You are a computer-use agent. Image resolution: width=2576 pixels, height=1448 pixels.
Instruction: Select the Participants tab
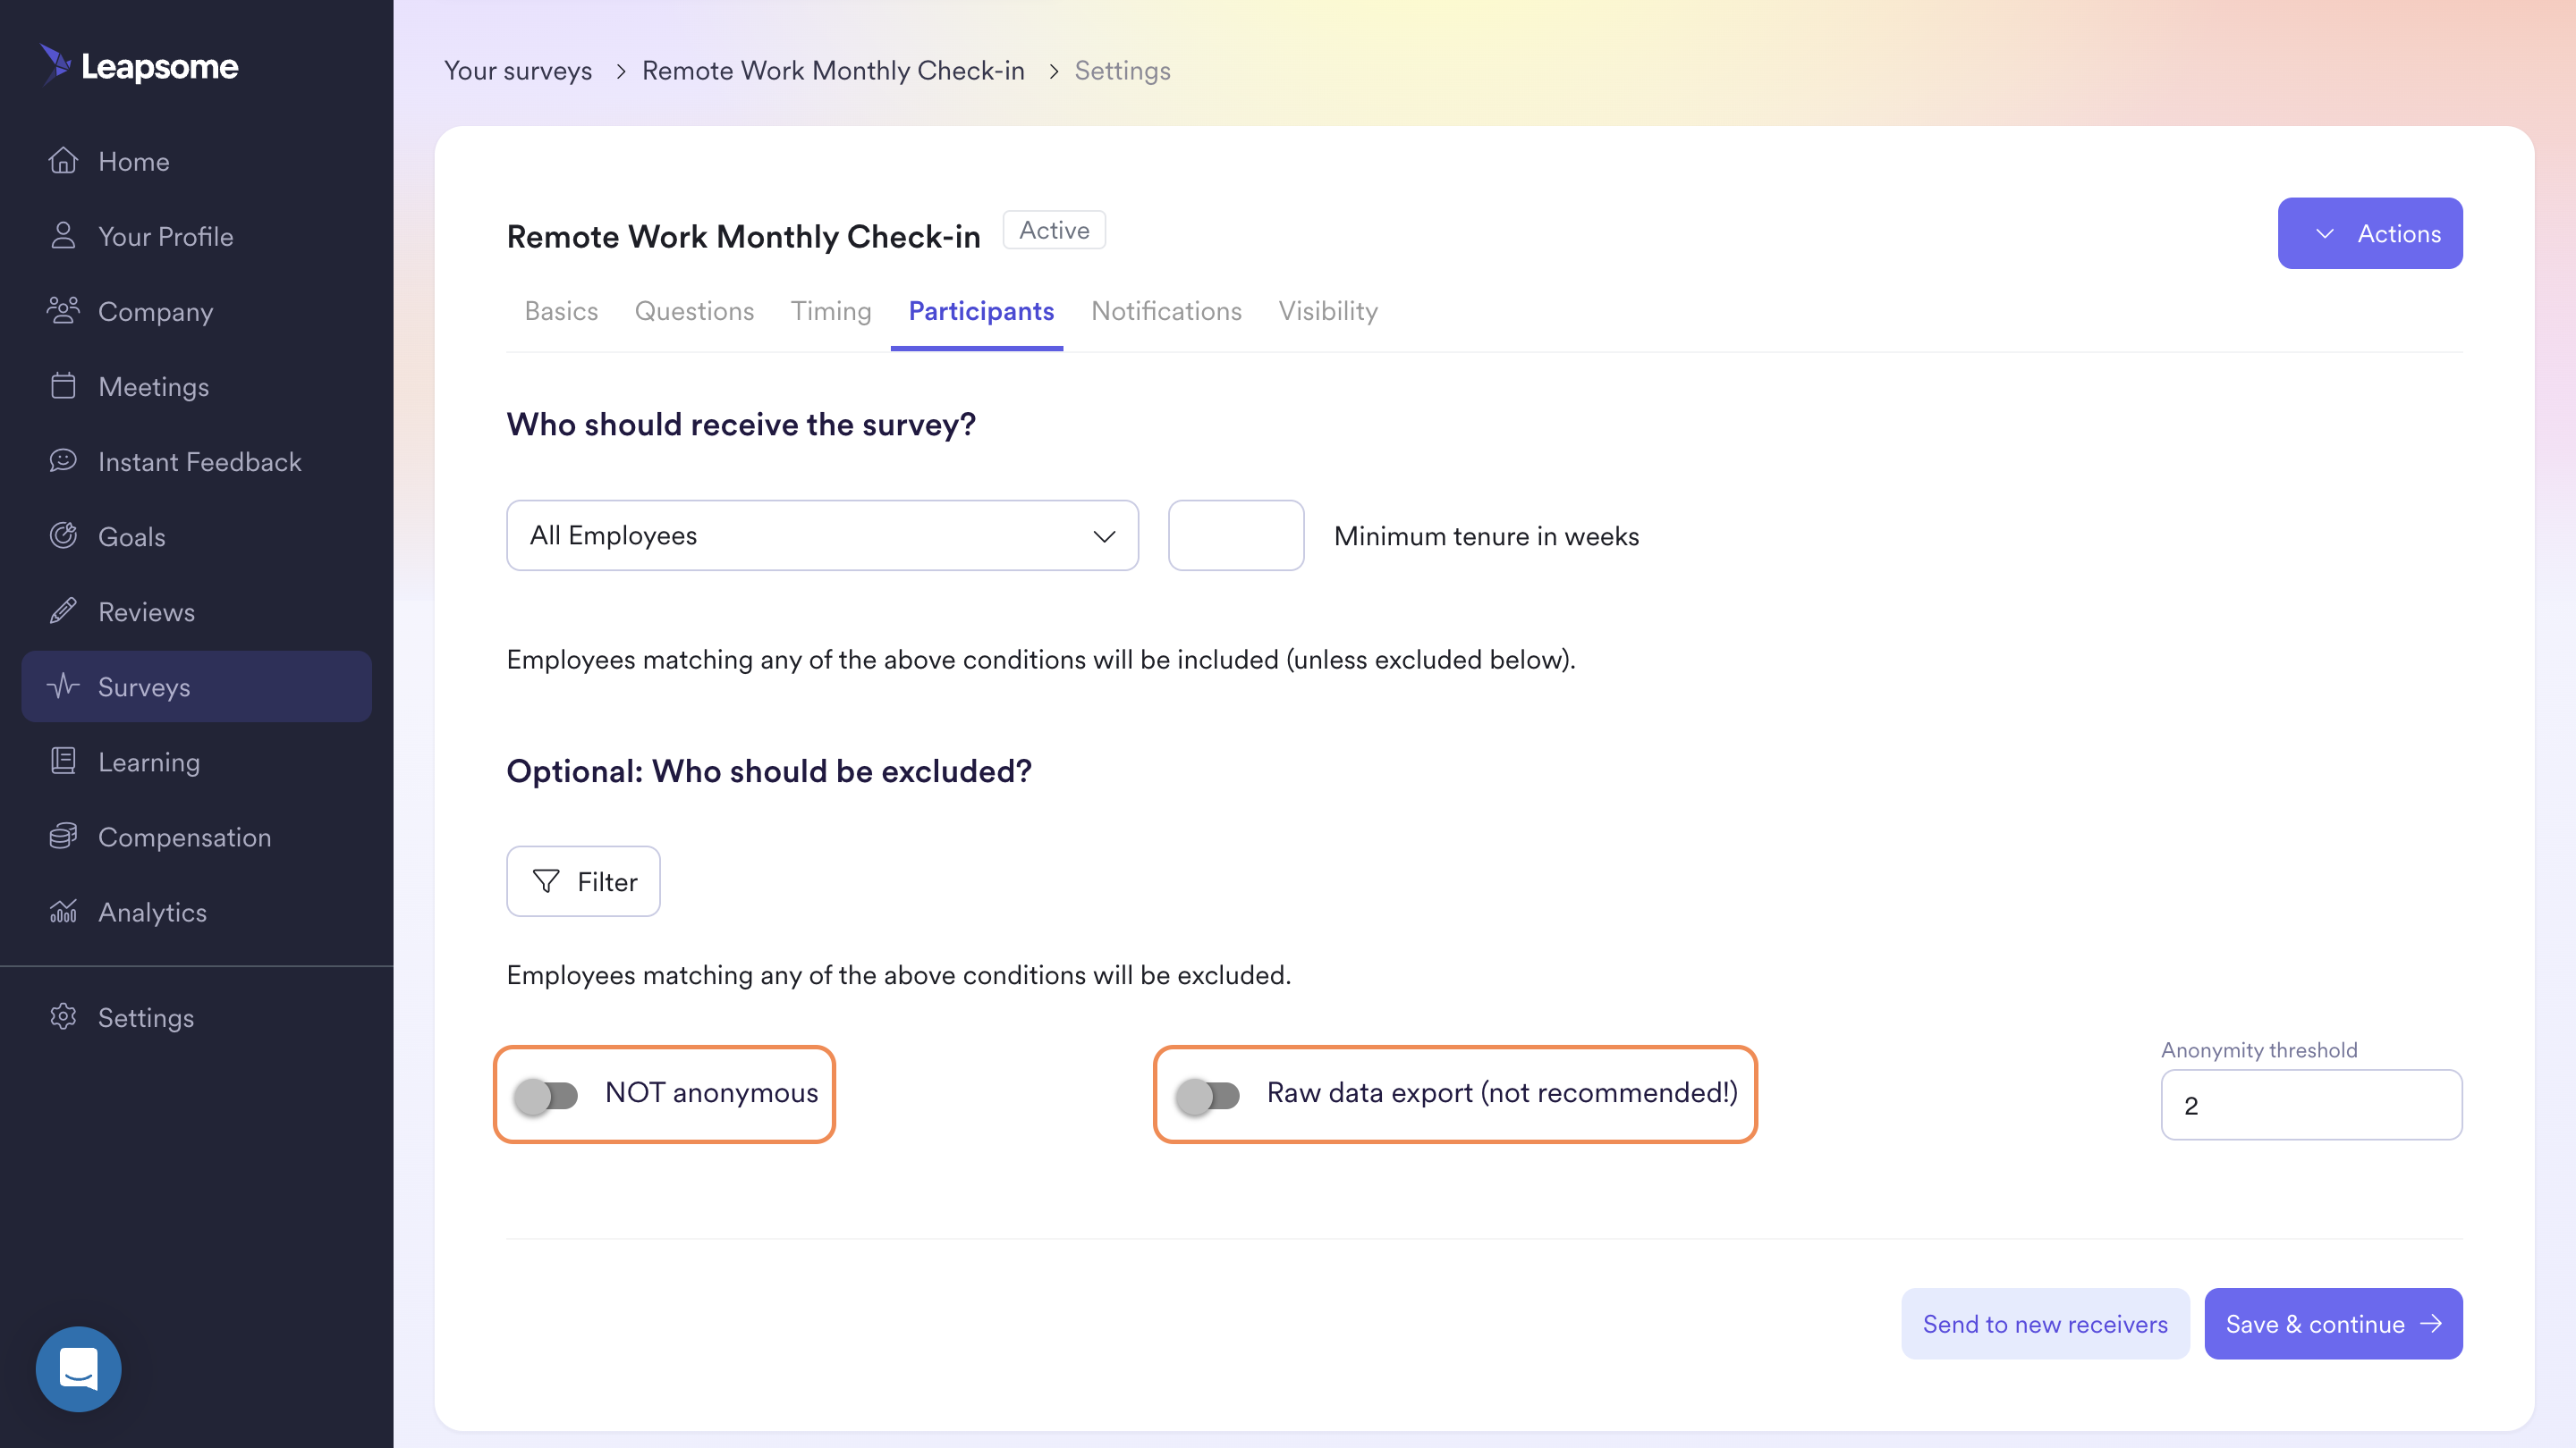click(x=981, y=312)
